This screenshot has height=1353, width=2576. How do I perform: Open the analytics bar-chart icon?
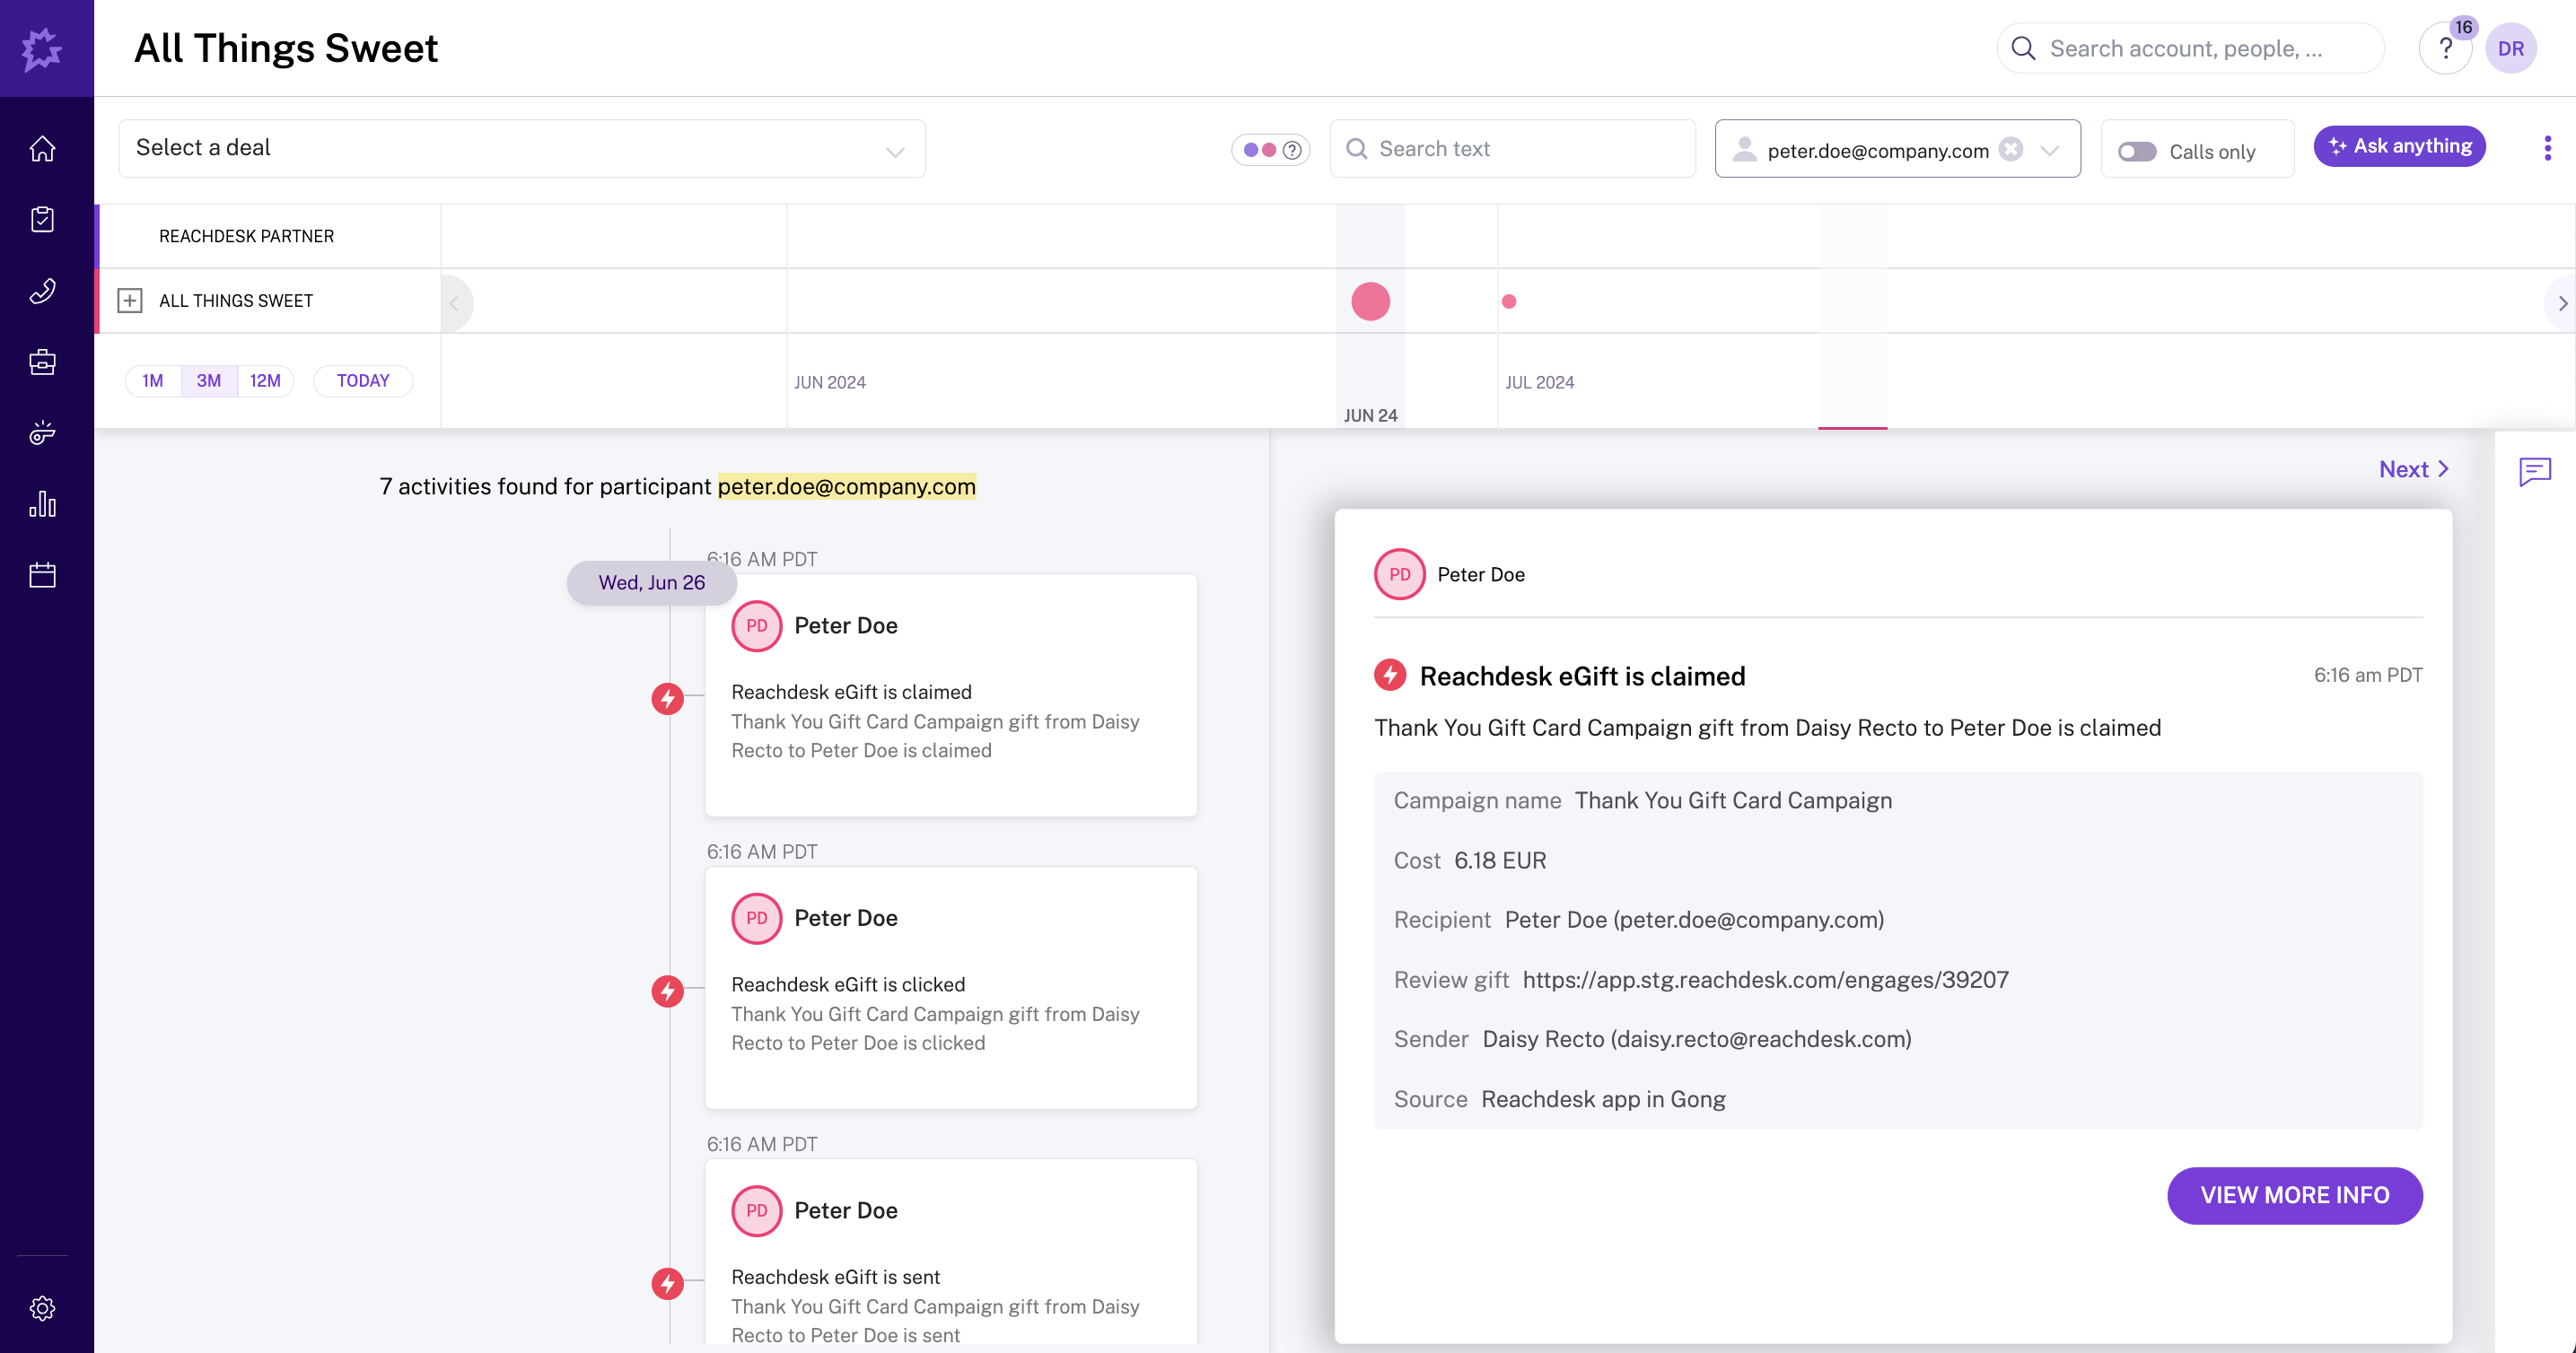click(43, 504)
